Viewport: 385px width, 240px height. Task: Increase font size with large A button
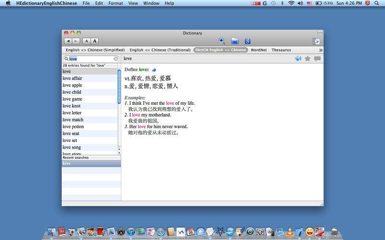95,41
